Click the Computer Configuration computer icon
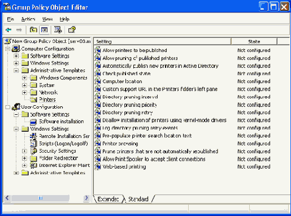Screen dimensions: 291x216 click(x=16, y=49)
